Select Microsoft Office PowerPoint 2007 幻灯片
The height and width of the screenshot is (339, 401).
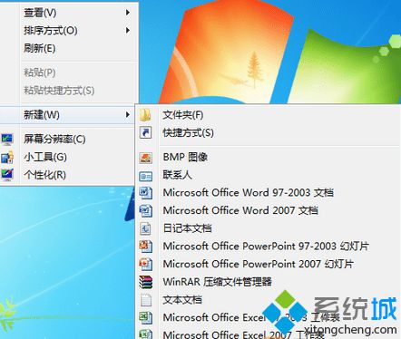pos(269,264)
